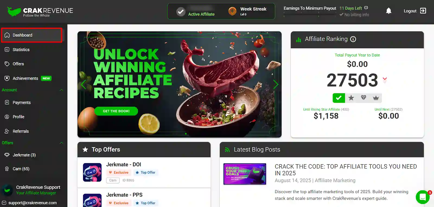
Task: Open the Jerkmate - DOI offer thumbnail
Action: point(92,172)
